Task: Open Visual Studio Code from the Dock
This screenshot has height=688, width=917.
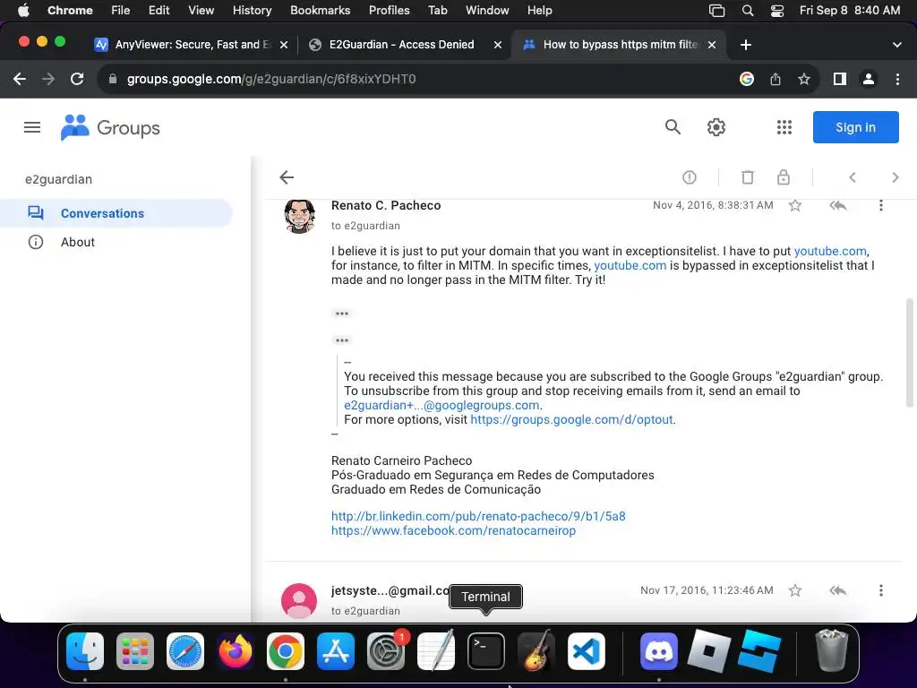Action: (586, 651)
